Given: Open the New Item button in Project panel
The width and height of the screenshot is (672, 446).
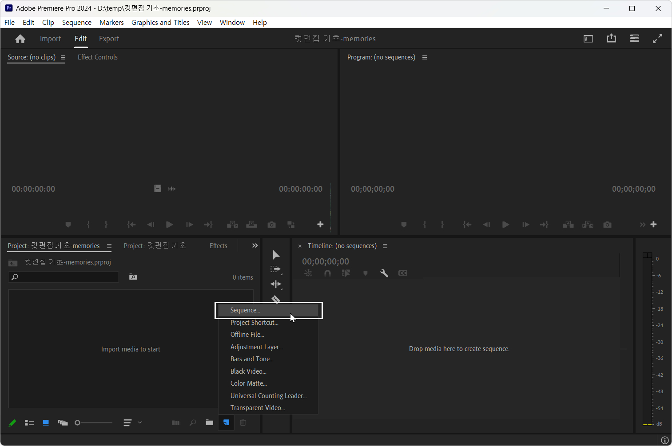Looking at the screenshot, I should pyautogui.click(x=226, y=422).
